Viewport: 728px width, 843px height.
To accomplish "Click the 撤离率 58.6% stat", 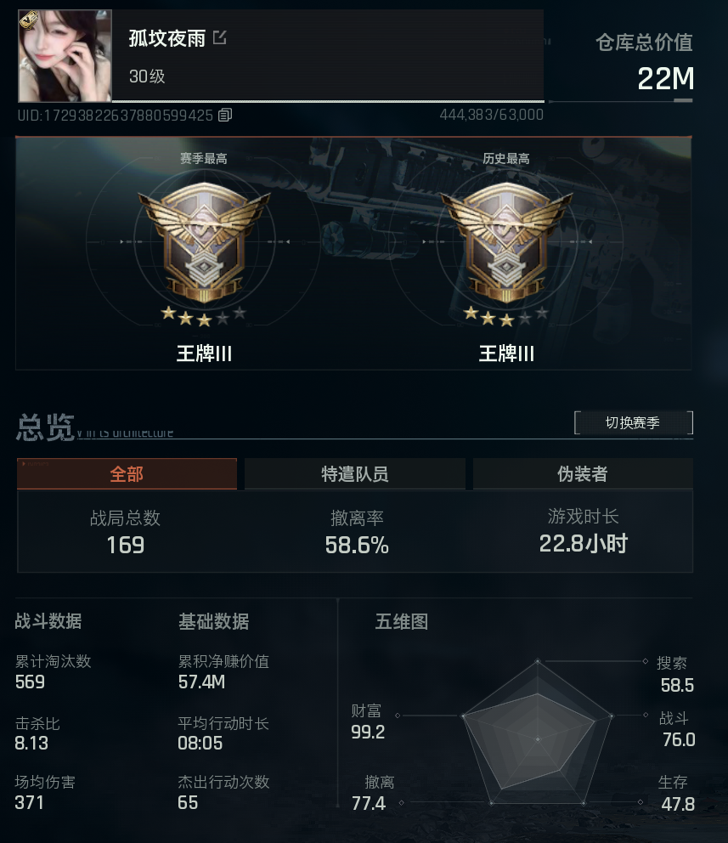I will point(357,532).
